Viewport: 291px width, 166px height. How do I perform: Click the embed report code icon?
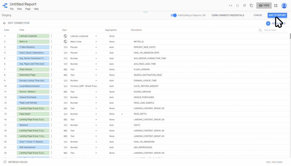(x=230, y=5)
